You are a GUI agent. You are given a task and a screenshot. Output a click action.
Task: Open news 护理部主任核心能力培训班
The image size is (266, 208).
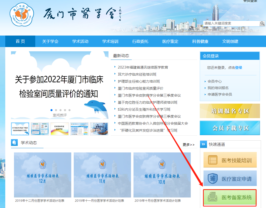point(139,81)
